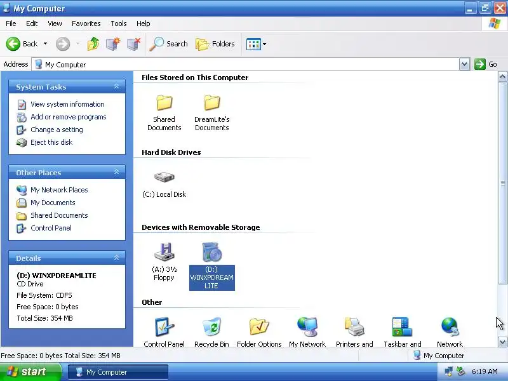508x381 pixels.
Task: Open the Help menu
Action: (x=144, y=23)
